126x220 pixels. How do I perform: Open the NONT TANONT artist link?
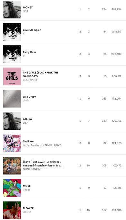[x=32, y=169]
